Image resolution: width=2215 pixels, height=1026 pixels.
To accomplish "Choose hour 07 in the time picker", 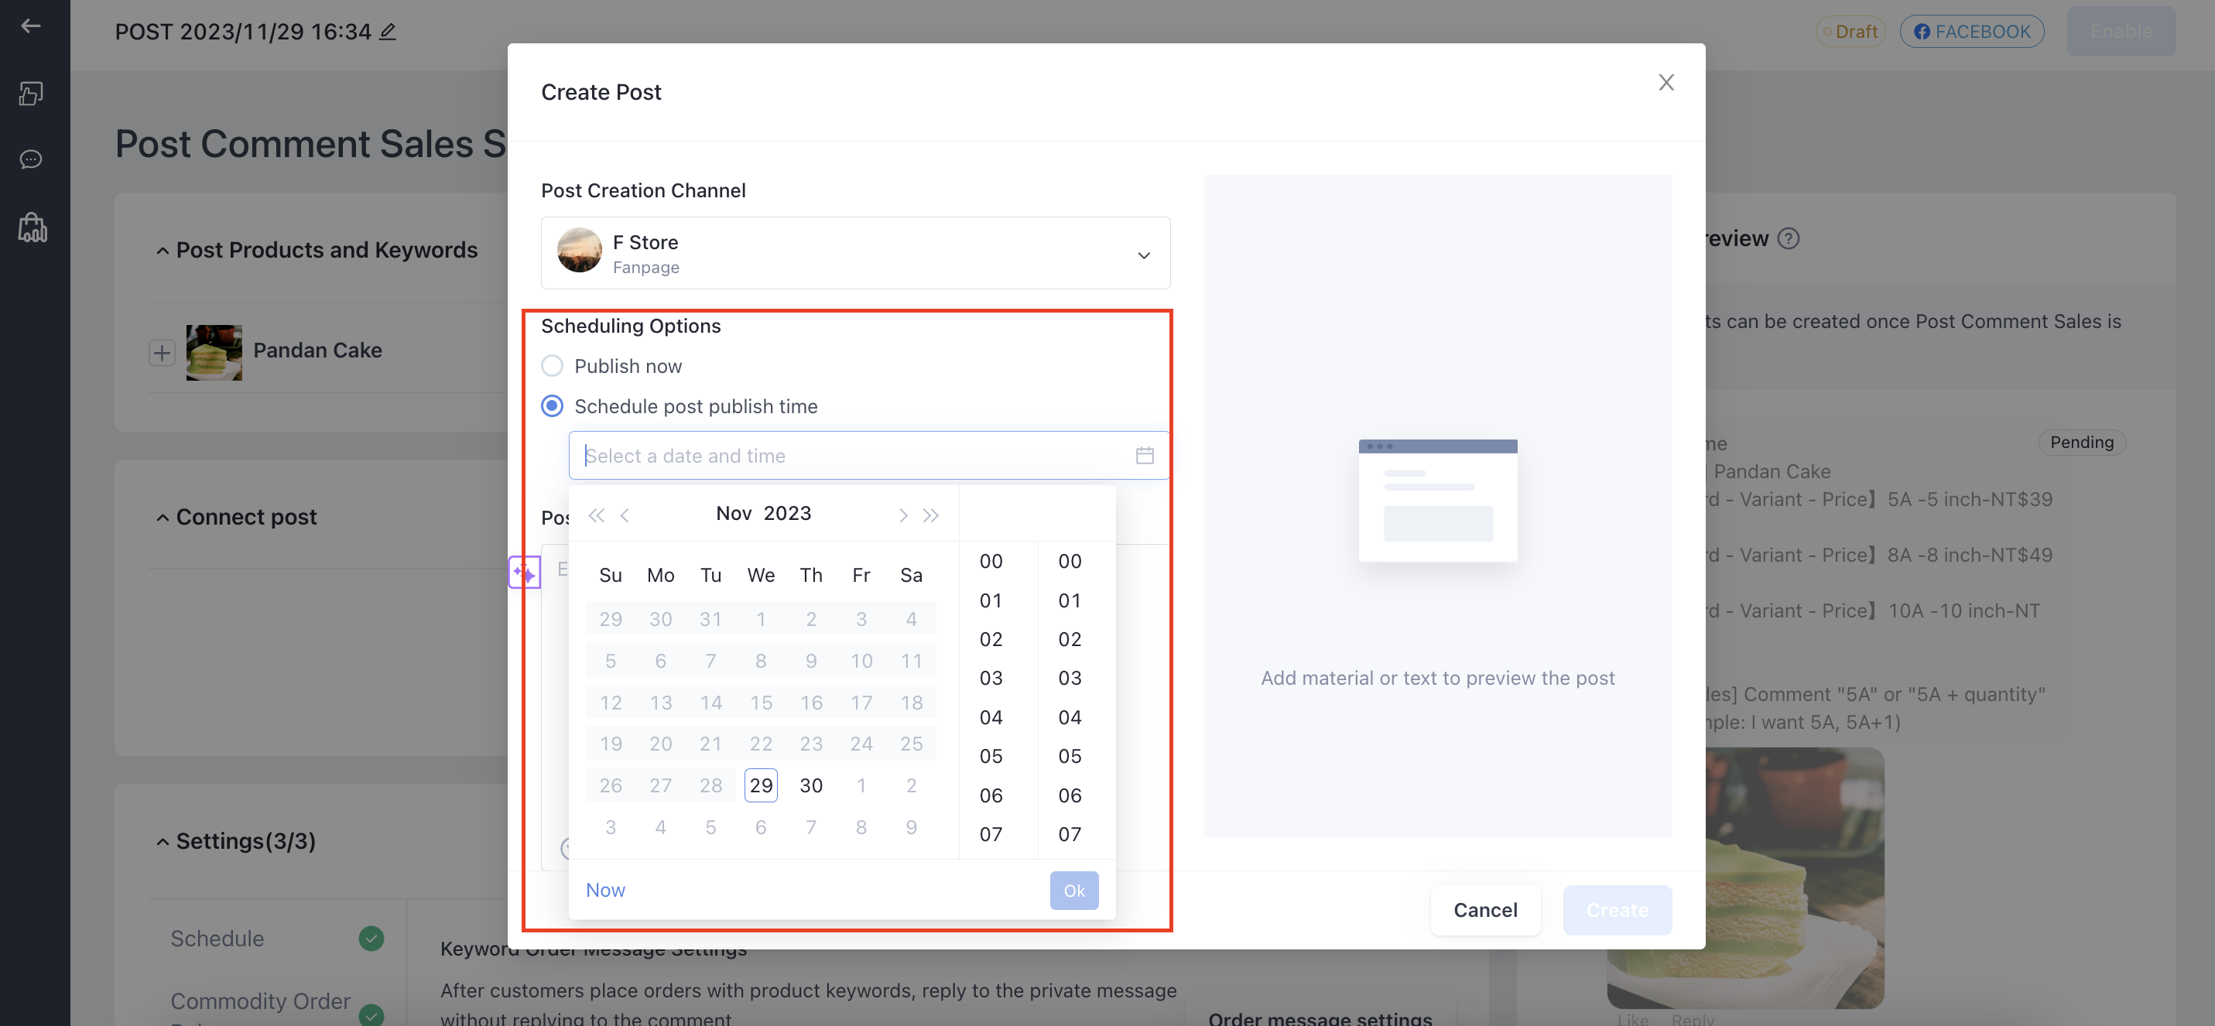I will click(991, 833).
